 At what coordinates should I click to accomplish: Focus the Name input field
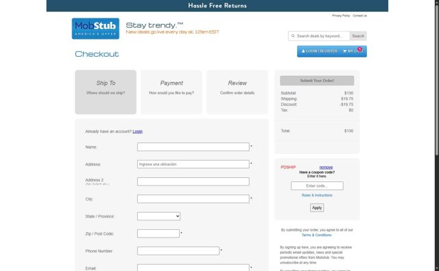(x=193, y=147)
